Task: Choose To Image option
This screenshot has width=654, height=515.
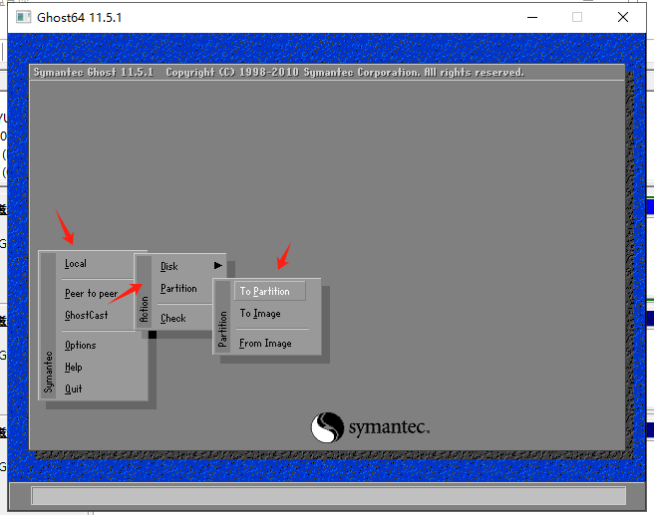Action: click(260, 314)
